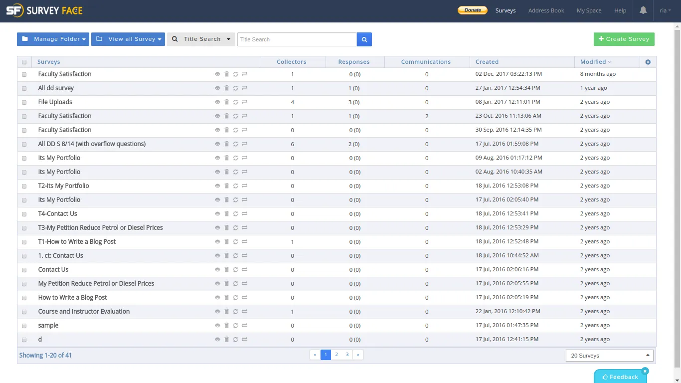This screenshot has width=681, height=383.
Task: Open the Manage Folder dropdown
Action: [52, 39]
